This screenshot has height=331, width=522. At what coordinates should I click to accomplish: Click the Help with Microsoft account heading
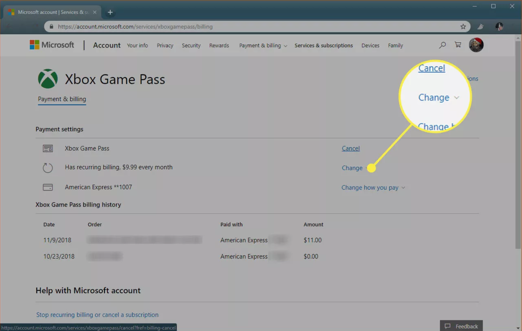pyautogui.click(x=88, y=290)
